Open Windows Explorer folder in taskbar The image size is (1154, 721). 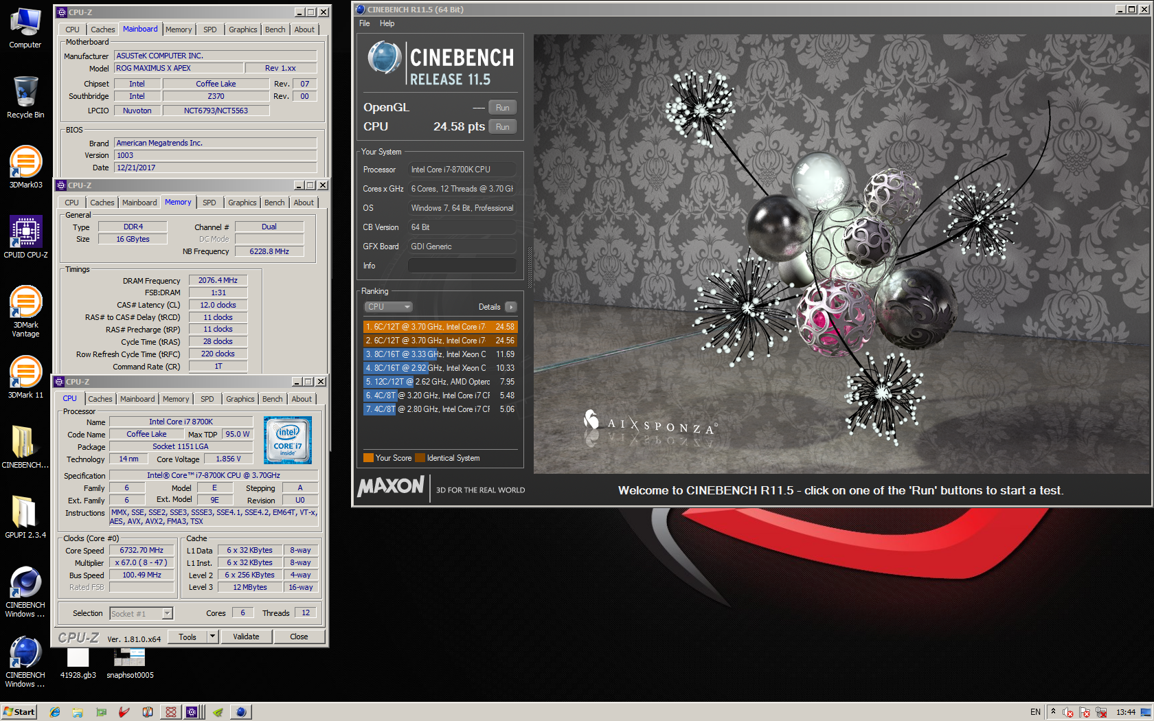pos(78,712)
